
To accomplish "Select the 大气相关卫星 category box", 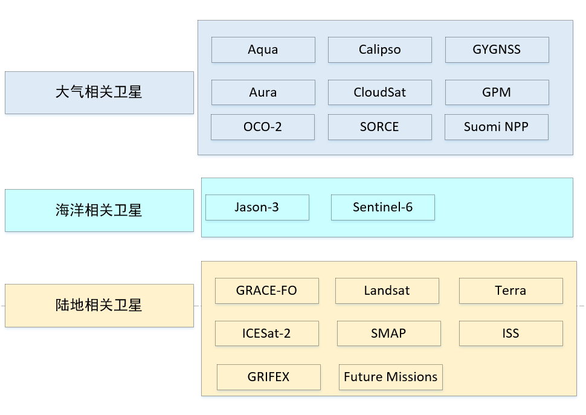I will 100,92.
